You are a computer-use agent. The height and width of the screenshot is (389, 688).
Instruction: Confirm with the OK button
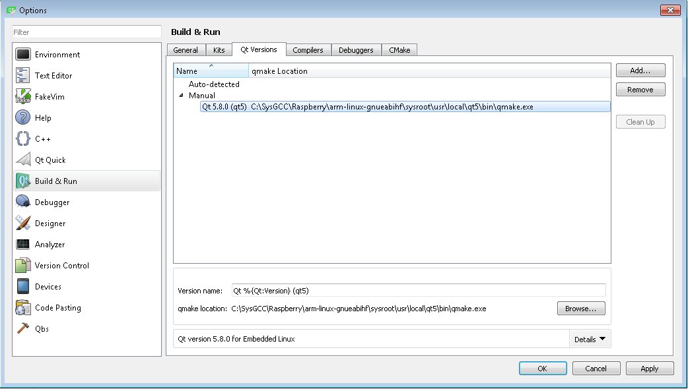[543, 369]
